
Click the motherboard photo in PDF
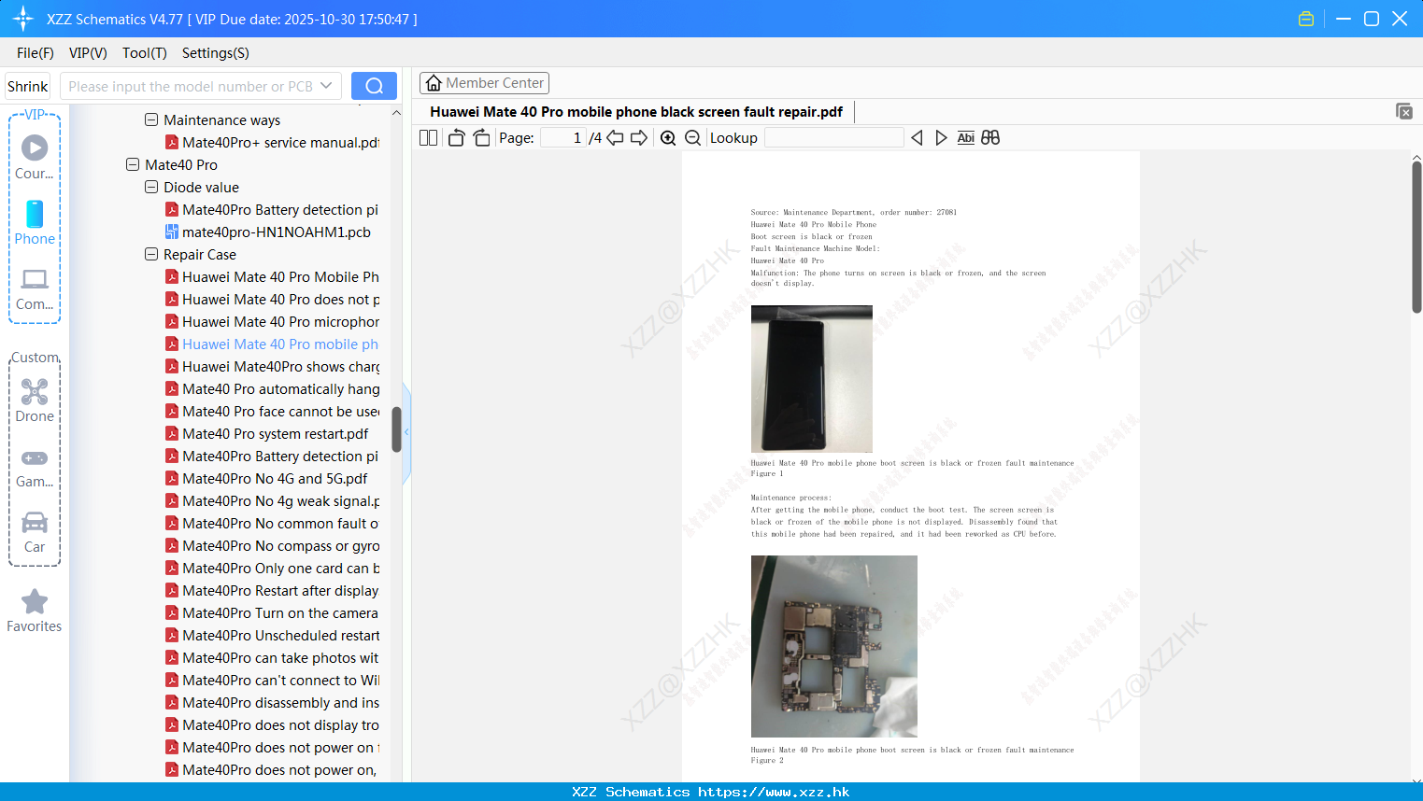pos(834,646)
